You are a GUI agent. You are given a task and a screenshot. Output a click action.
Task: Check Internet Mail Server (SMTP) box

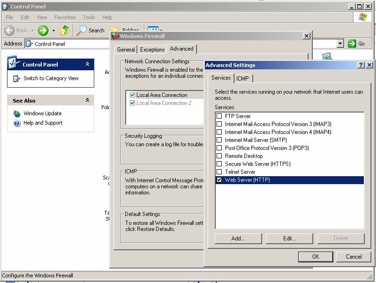click(x=219, y=140)
